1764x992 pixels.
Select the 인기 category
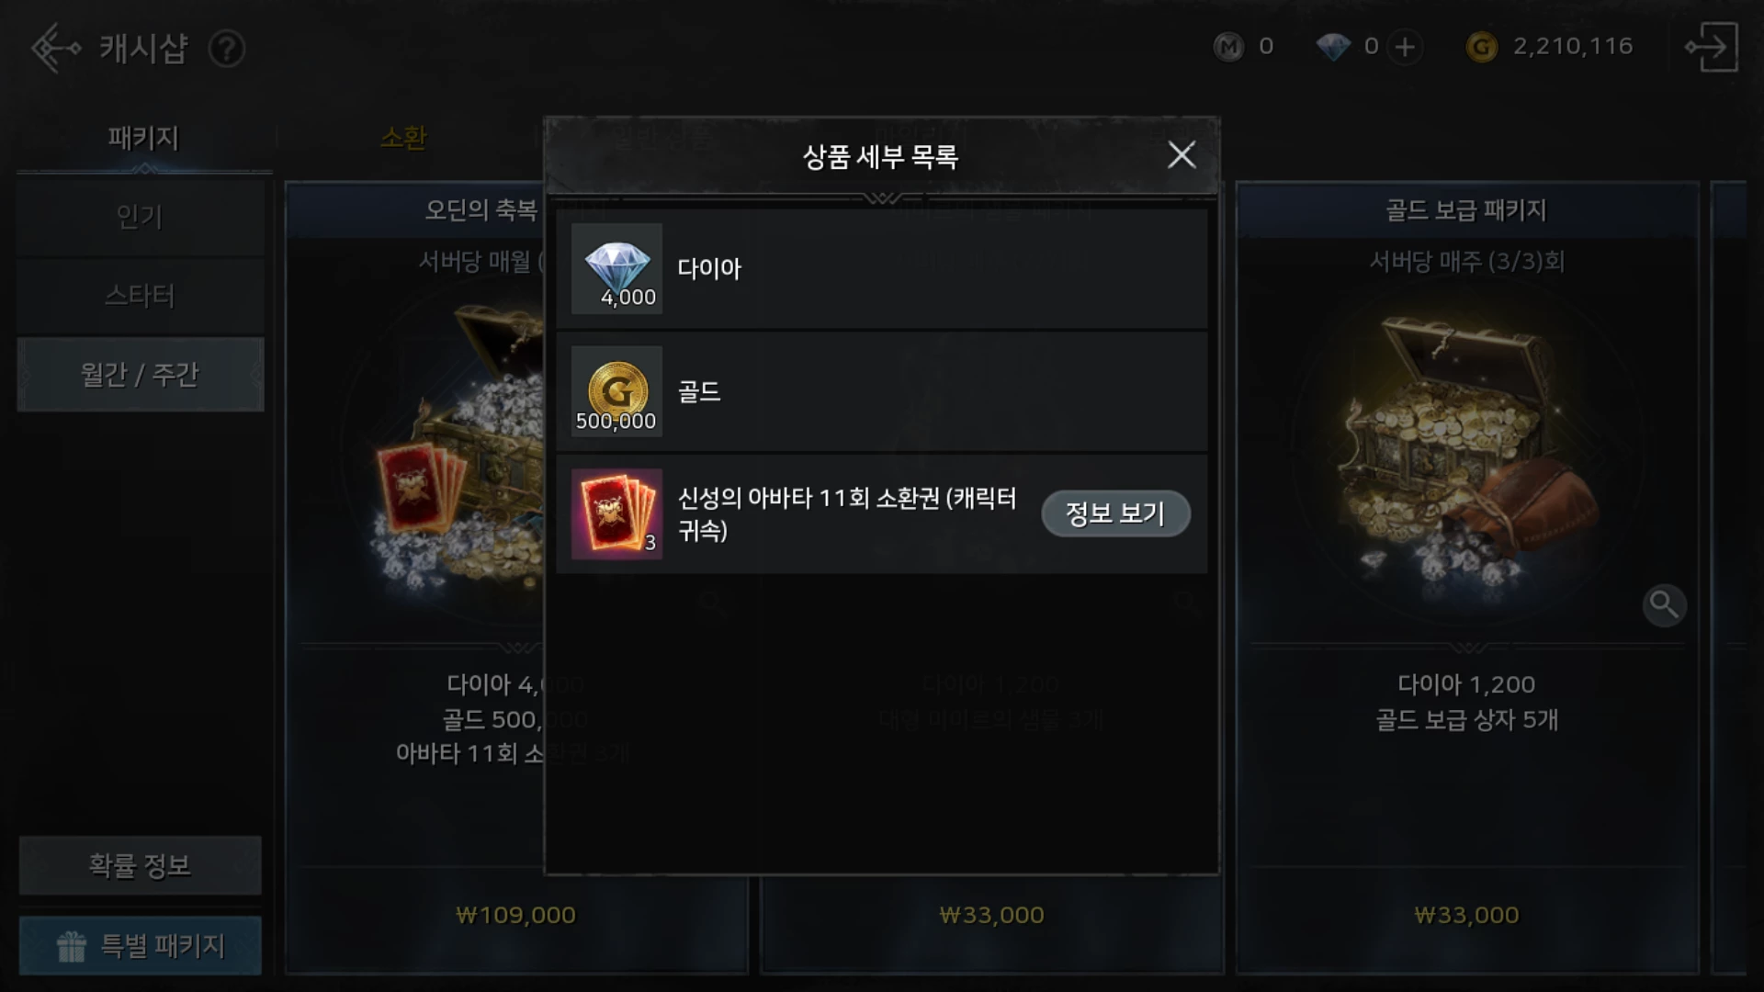click(140, 217)
